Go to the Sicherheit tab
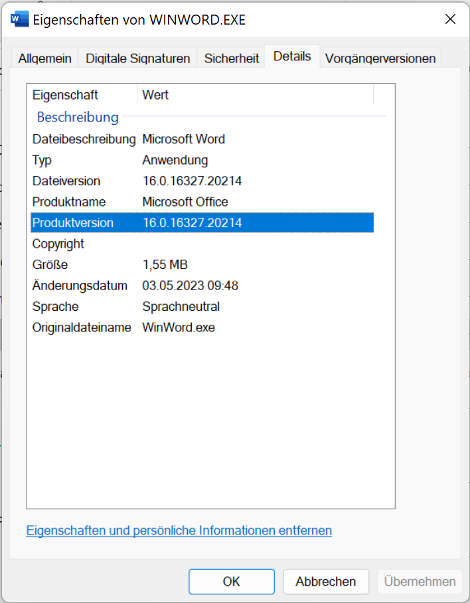The height and width of the screenshot is (603, 470). 232,58
